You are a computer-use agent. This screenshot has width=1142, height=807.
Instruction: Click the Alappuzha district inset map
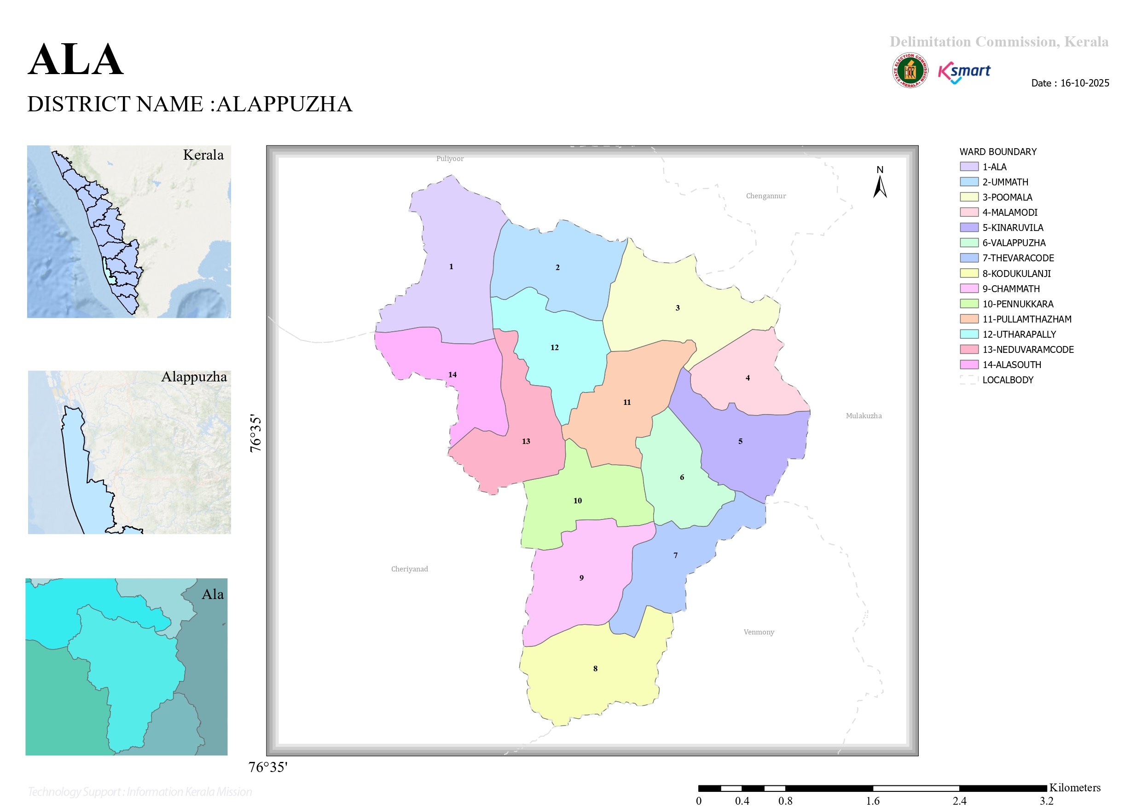[129, 452]
